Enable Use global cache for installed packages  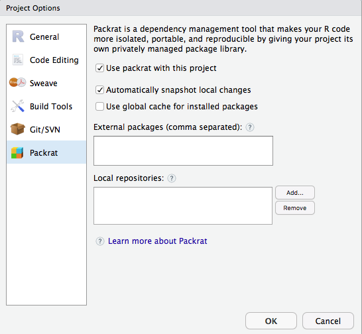pos(99,107)
